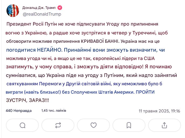The width and height of the screenshot is (185, 138).
Task: Open the profile avatar picture
Action: coord(12,11)
